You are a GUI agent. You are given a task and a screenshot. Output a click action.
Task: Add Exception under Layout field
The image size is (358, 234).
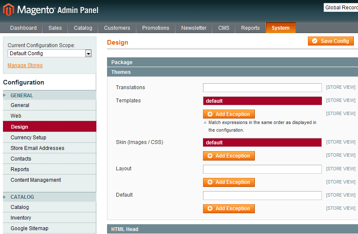[x=229, y=182]
